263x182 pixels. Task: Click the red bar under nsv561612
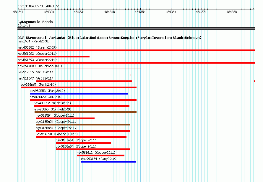point(101,155)
